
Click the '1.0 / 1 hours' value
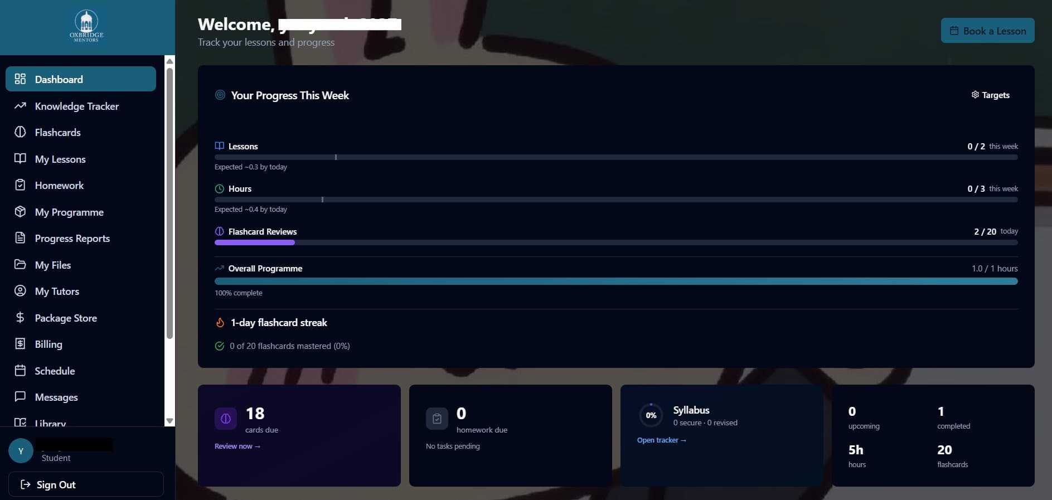point(995,268)
